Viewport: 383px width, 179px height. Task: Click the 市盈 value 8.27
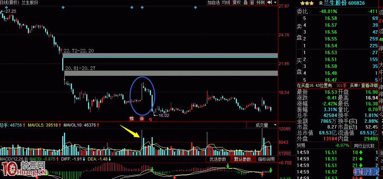[x=332, y=127]
